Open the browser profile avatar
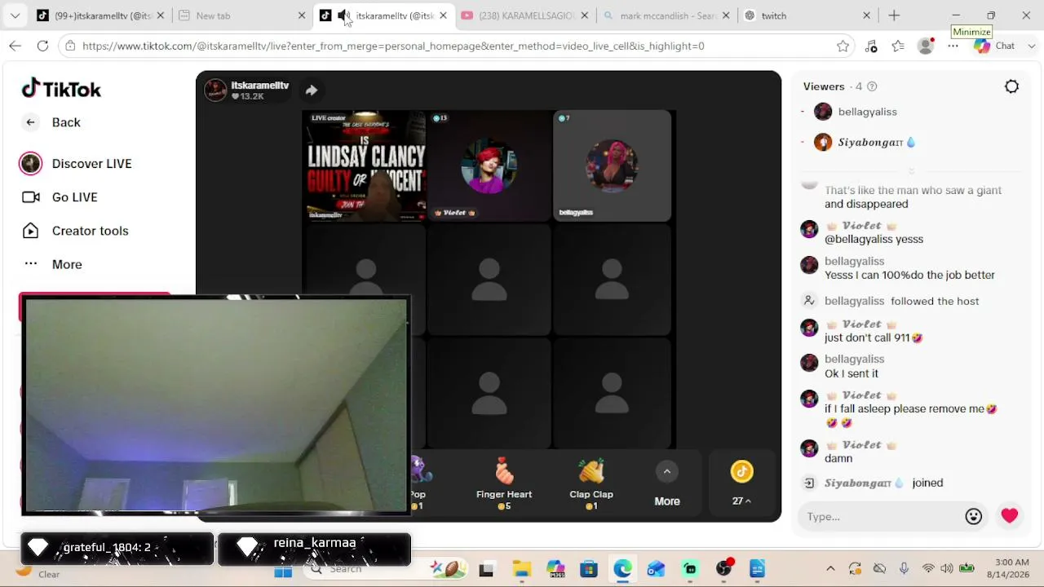Screen dimensions: 1044x587 [x=925, y=46]
